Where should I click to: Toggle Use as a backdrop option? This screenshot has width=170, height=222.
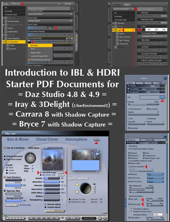[5, 148]
